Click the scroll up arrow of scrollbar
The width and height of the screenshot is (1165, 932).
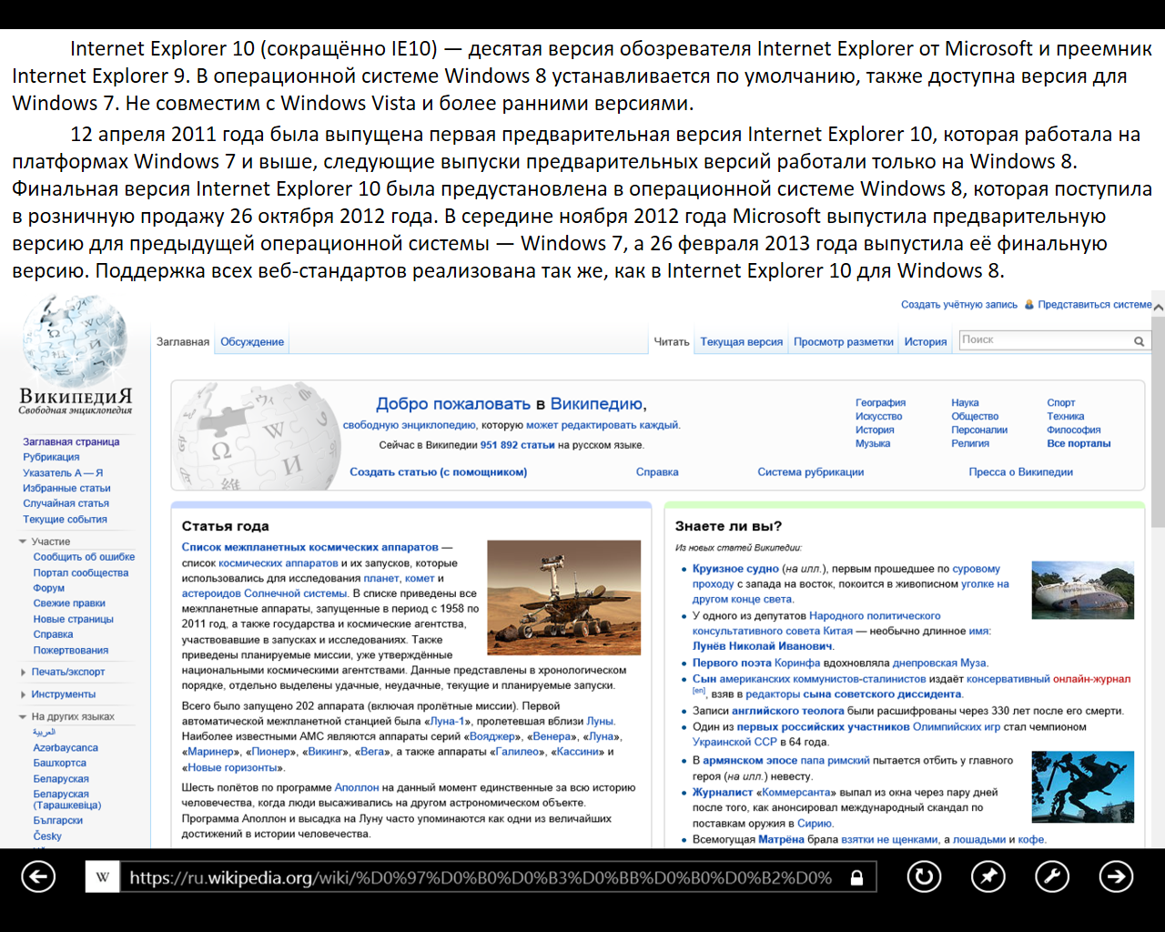tap(1158, 308)
